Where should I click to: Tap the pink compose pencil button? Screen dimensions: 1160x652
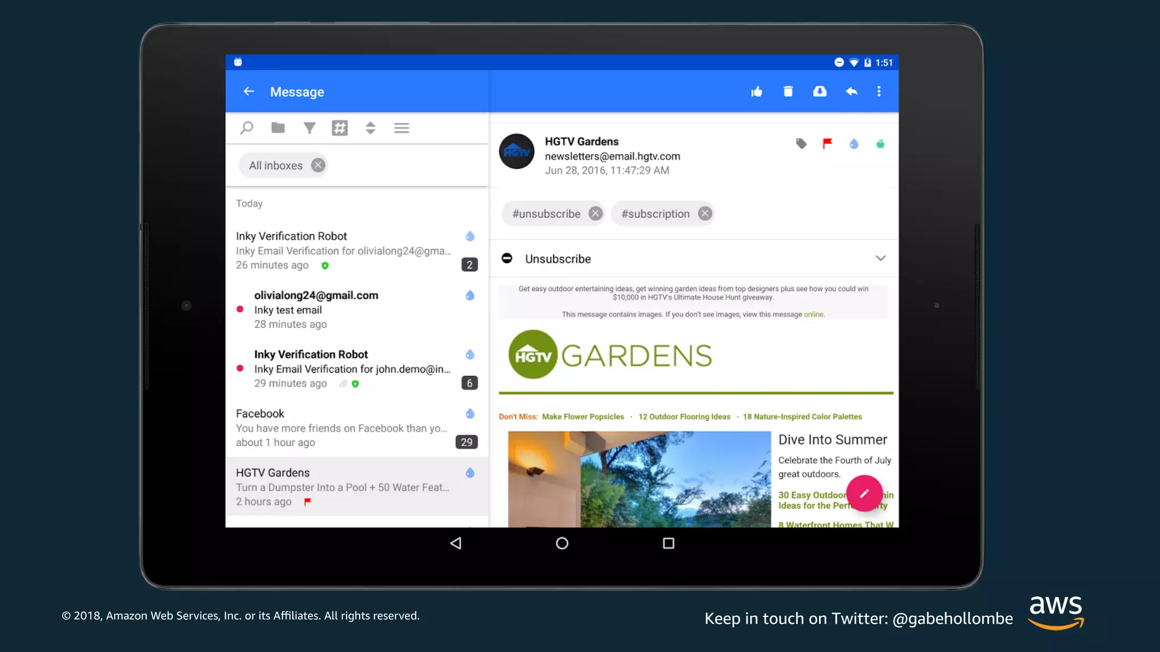click(x=864, y=494)
